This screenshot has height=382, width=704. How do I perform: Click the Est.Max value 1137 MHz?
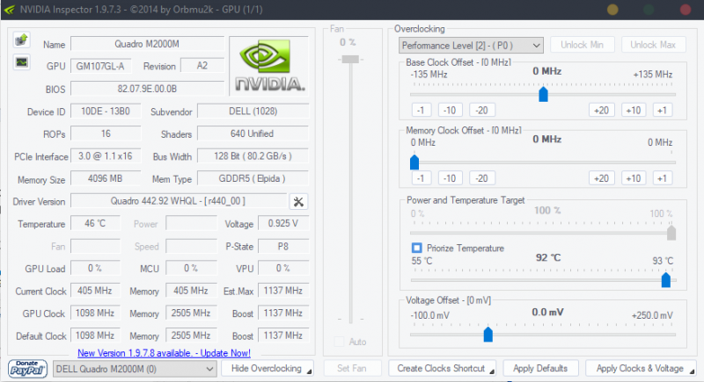click(283, 291)
